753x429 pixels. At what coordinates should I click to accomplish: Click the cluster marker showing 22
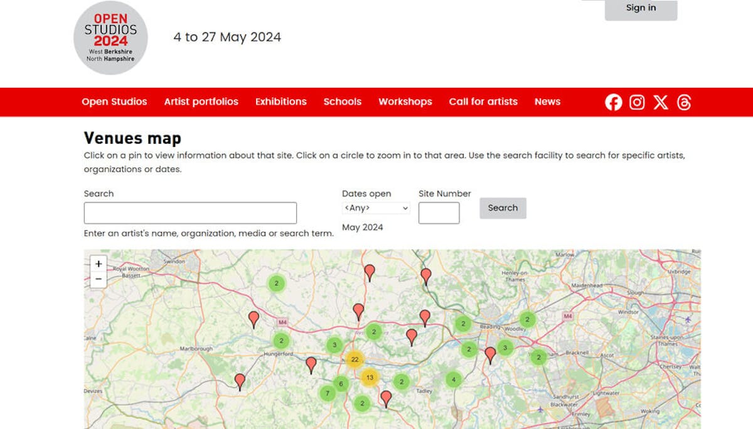pos(355,359)
